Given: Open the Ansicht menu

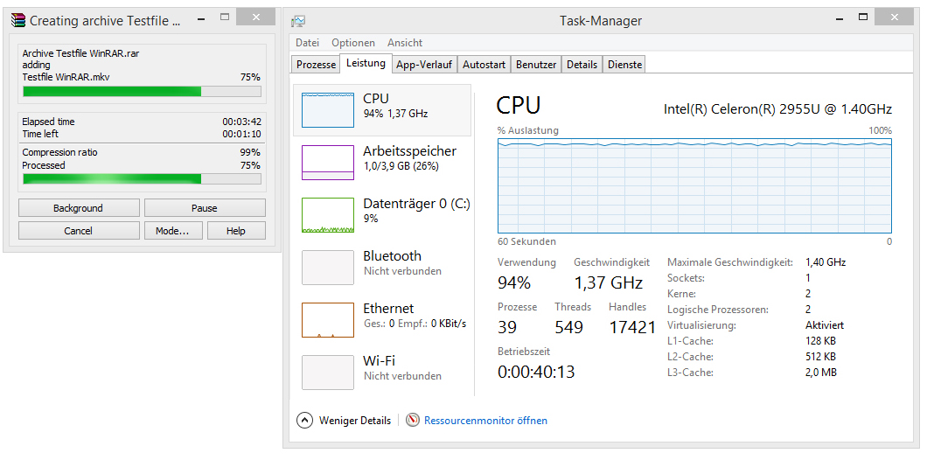Looking at the screenshot, I should (405, 43).
